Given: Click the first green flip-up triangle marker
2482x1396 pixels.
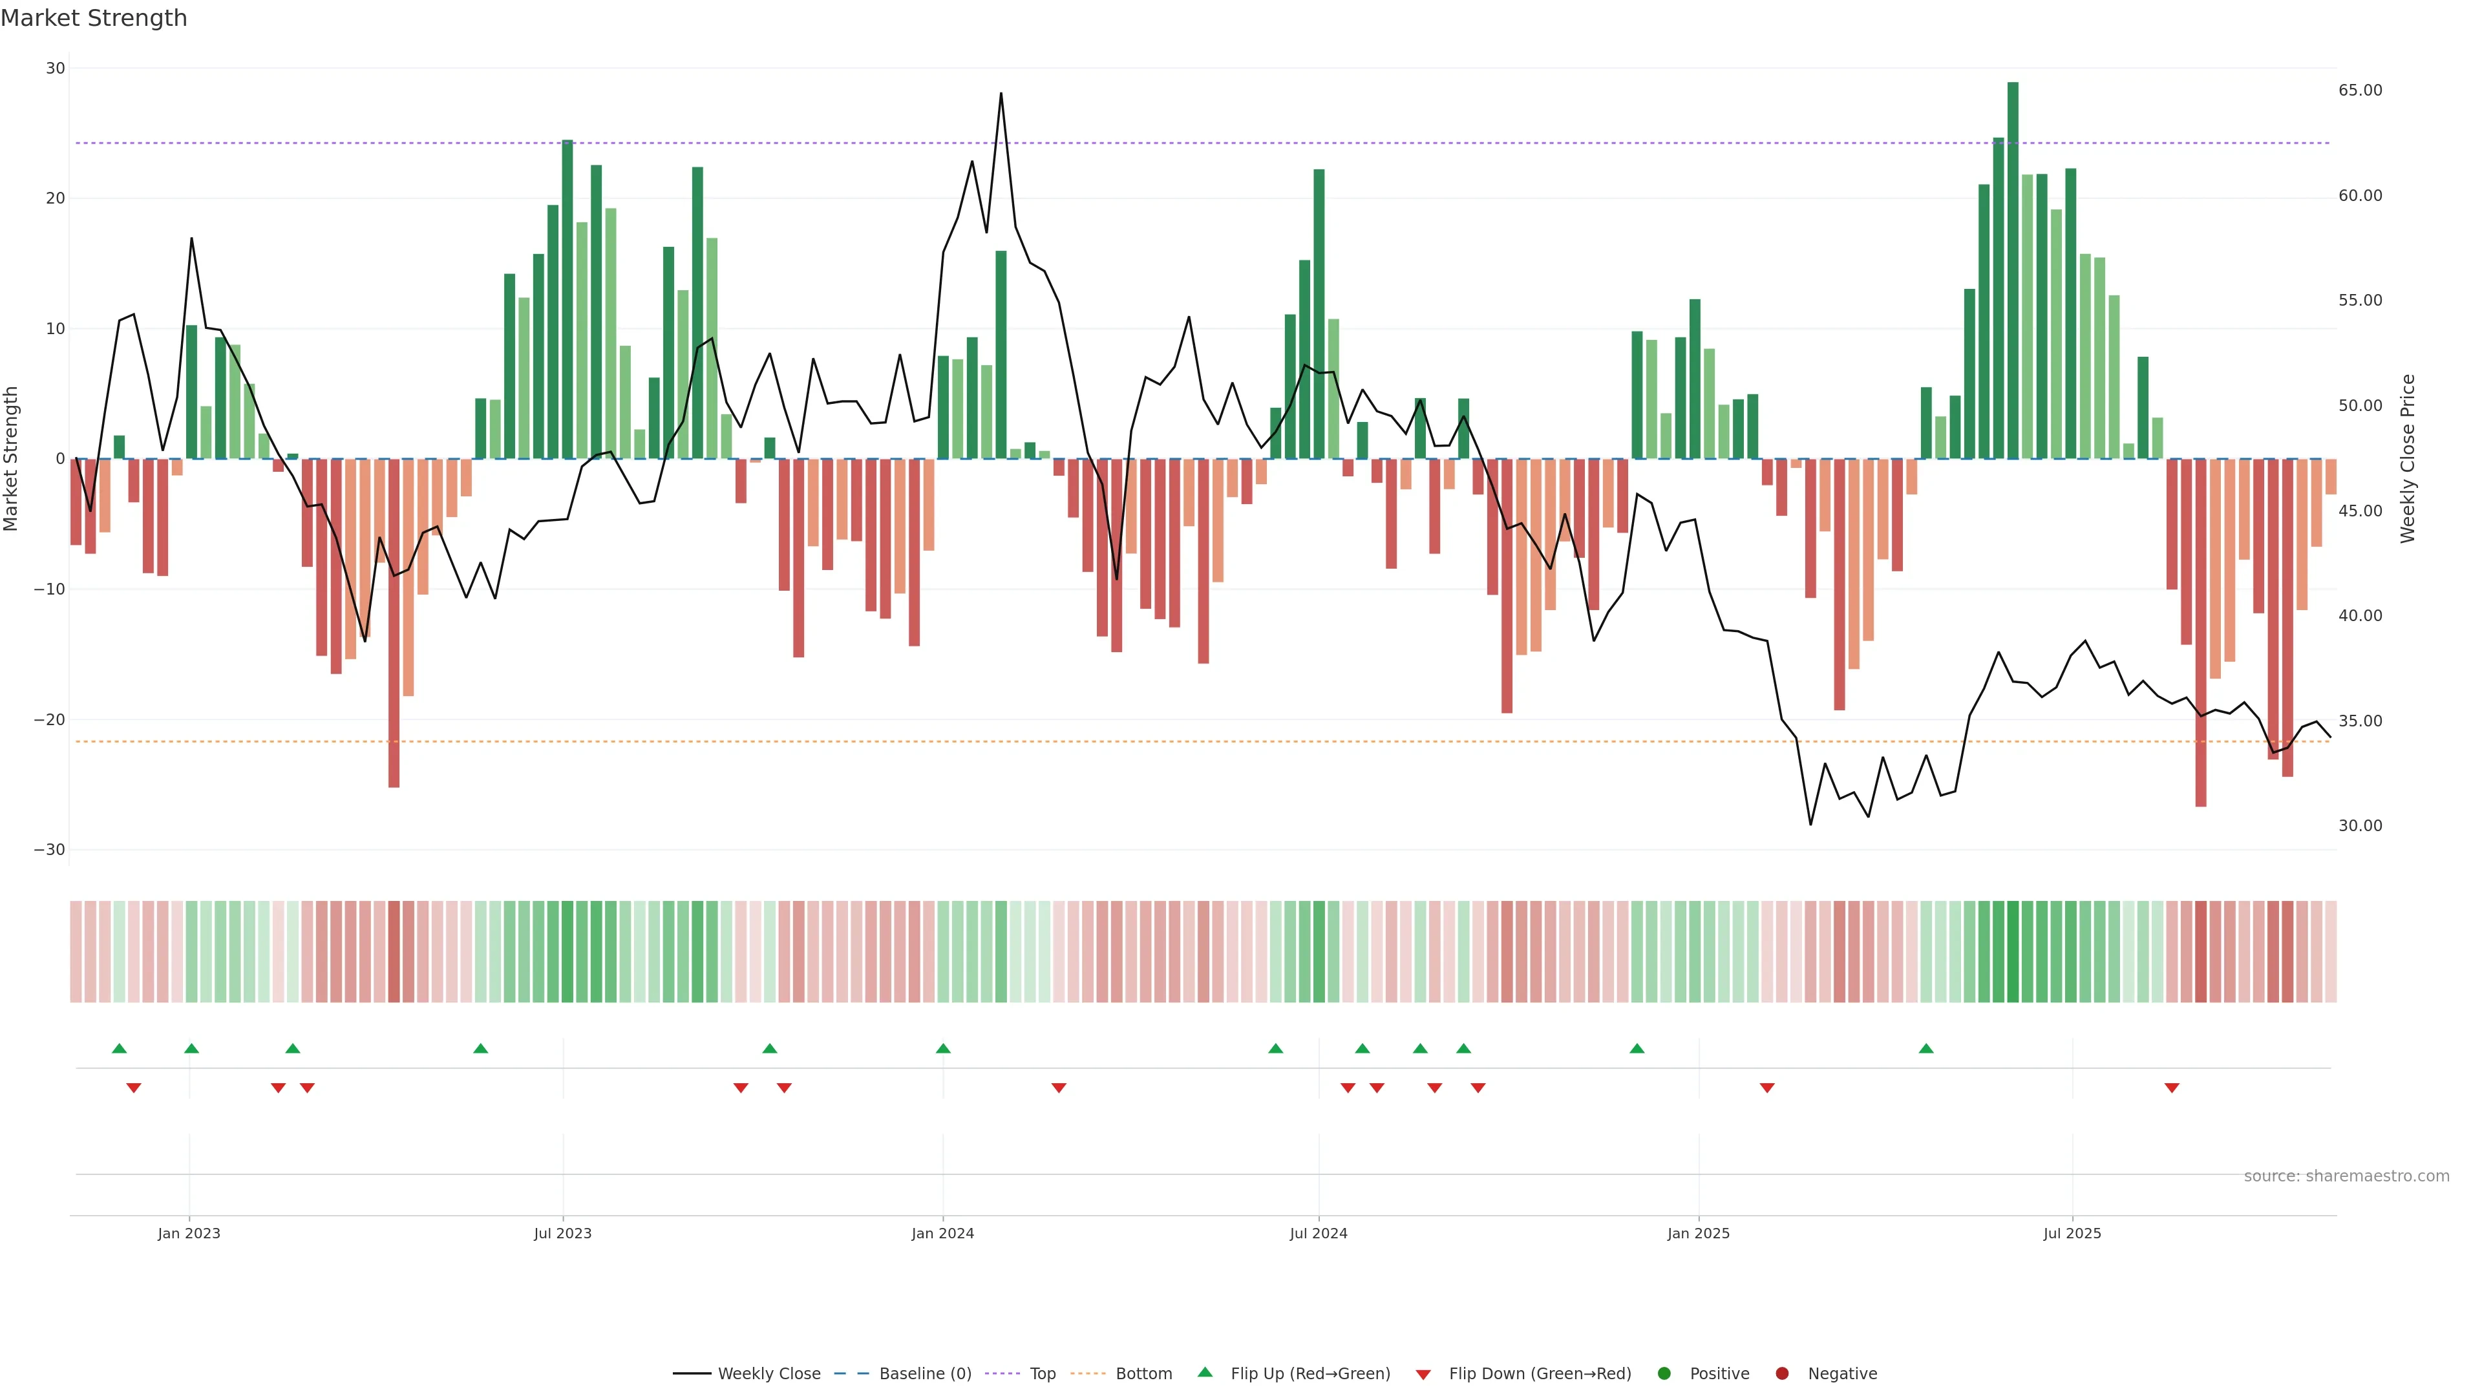Looking at the screenshot, I should point(120,1048).
